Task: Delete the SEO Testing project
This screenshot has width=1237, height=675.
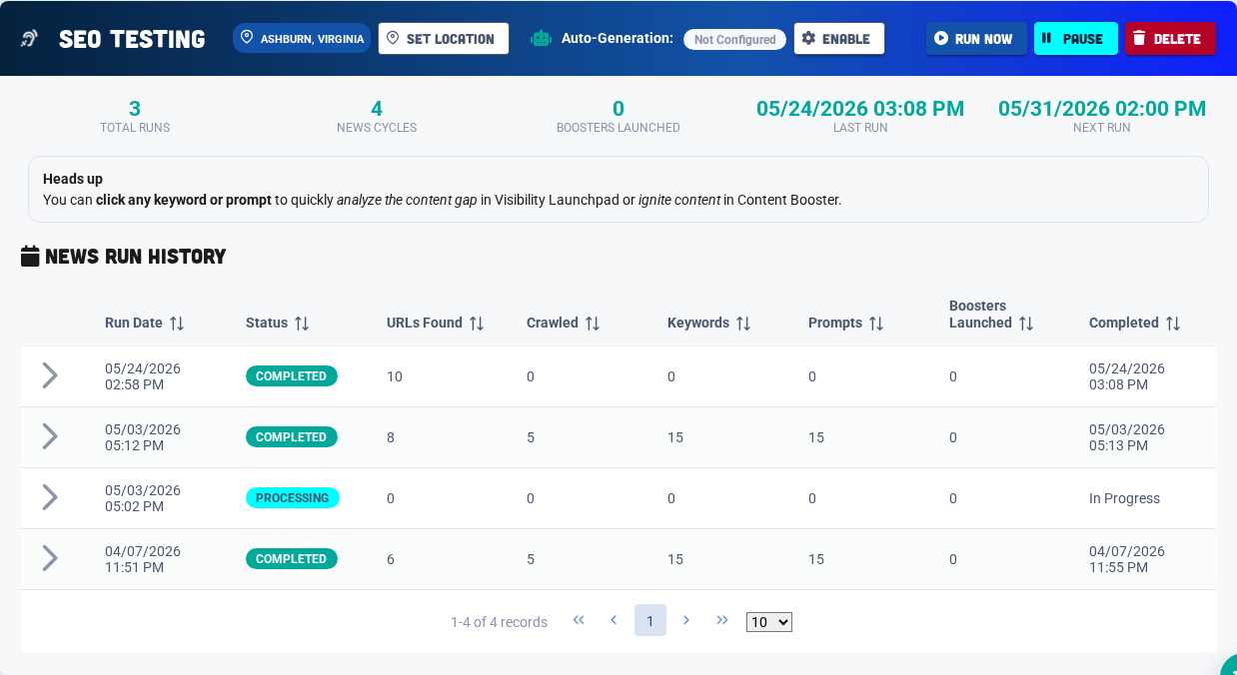Action: (1170, 39)
